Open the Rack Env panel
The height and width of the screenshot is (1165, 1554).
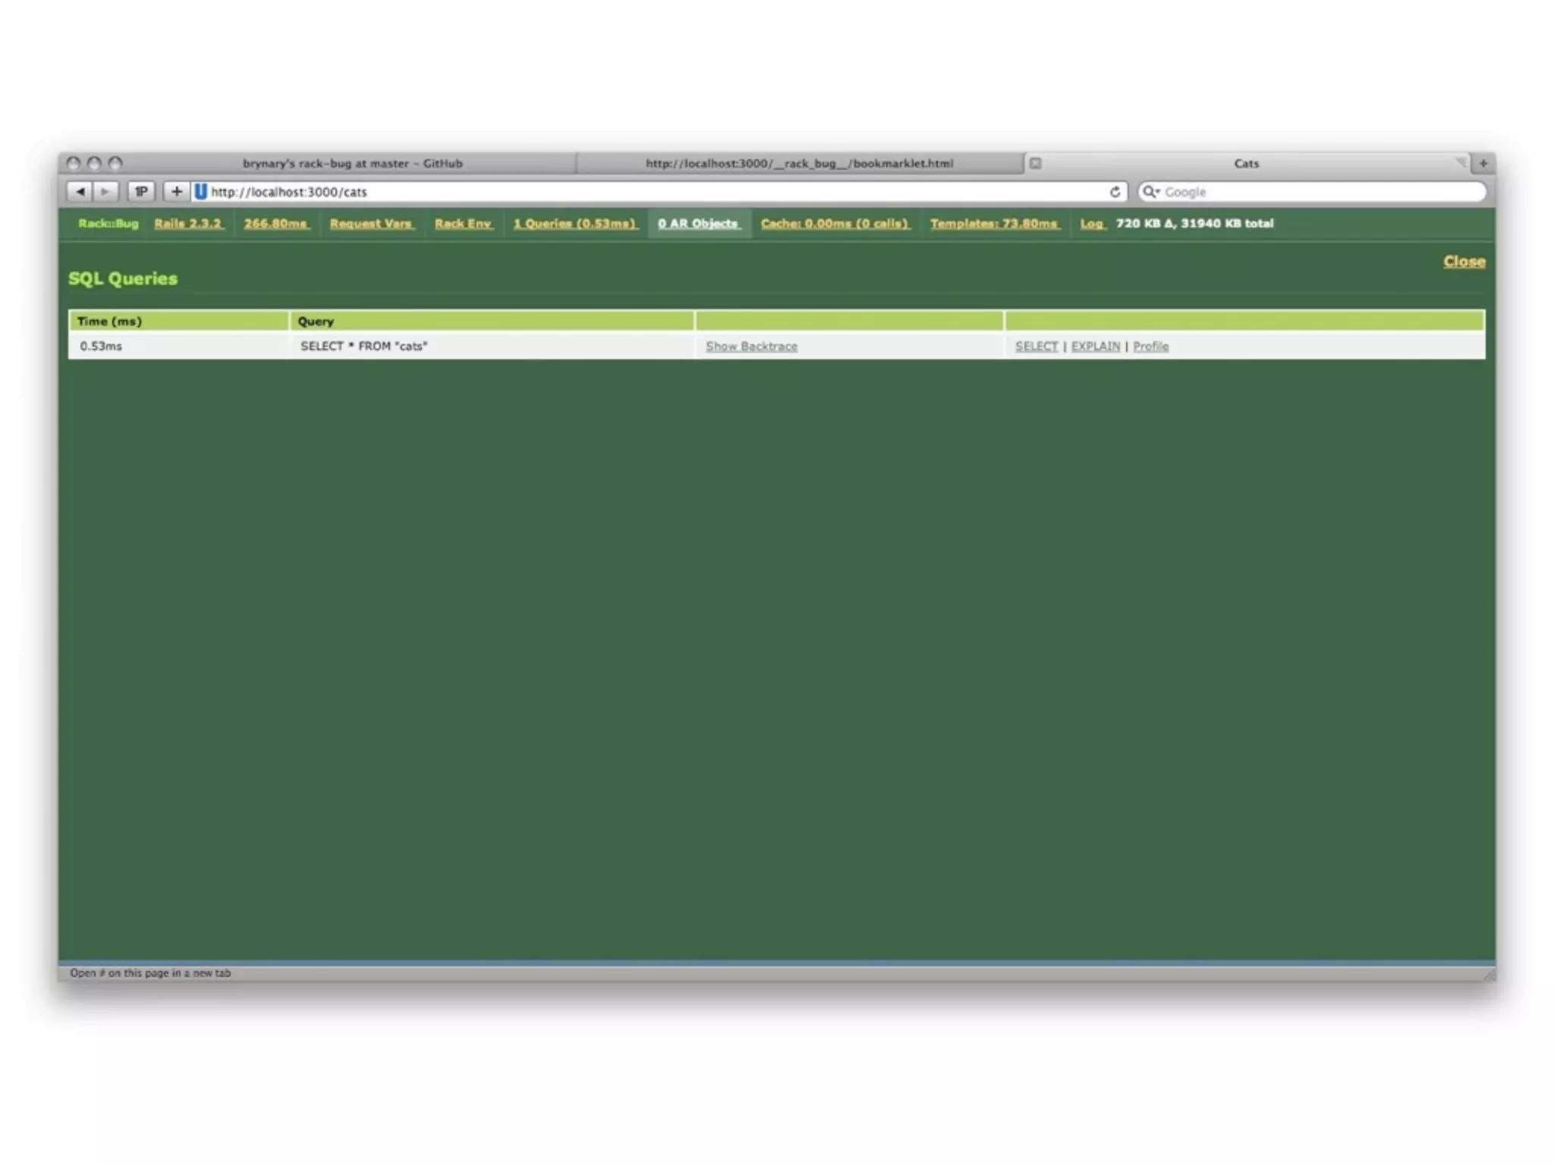(x=464, y=224)
